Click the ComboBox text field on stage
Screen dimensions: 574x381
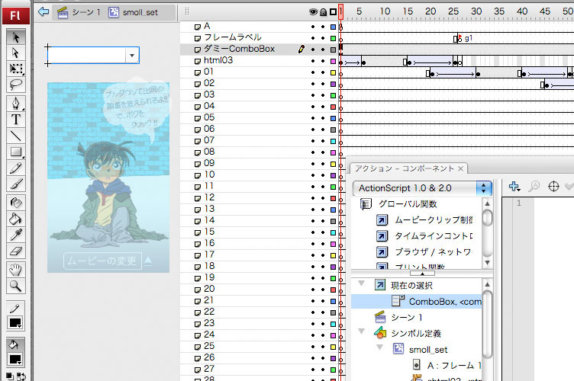coord(87,56)
